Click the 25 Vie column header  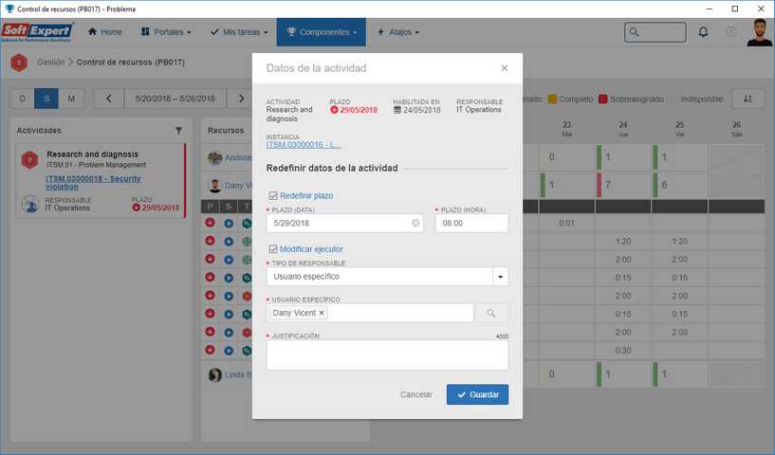(679, 129)
